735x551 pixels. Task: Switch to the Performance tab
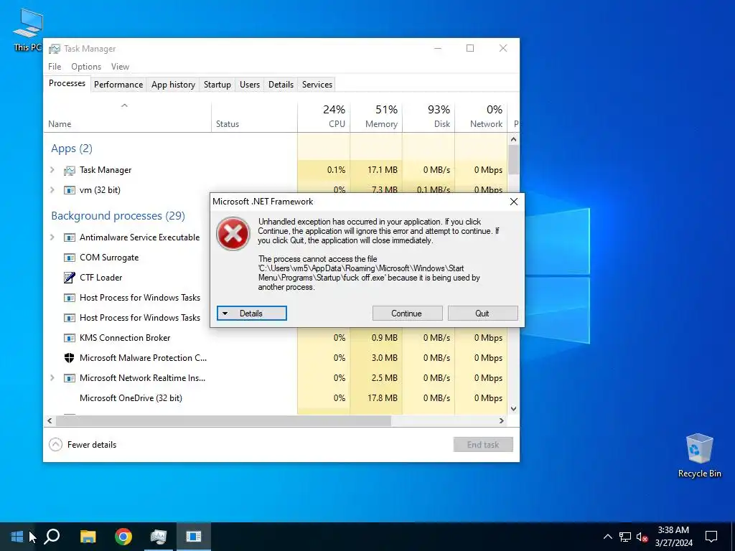click(x=118, y=85)
